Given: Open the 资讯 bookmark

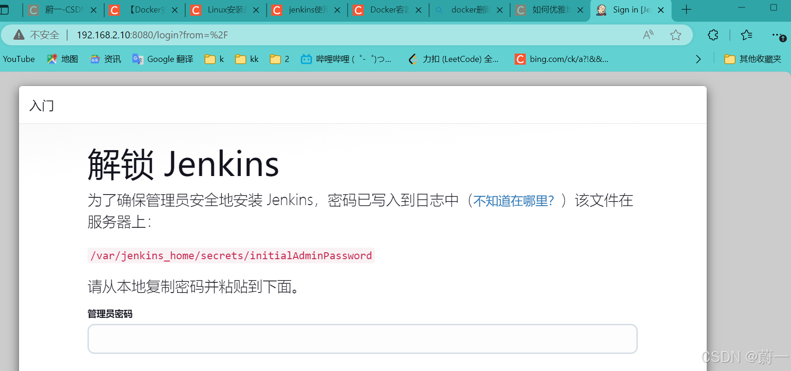Looking at the screenshot, I should tap(106, 59).
